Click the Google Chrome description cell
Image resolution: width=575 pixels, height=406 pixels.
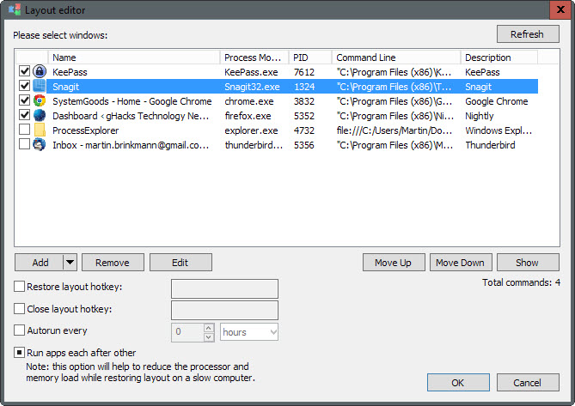tap(497, 101)
